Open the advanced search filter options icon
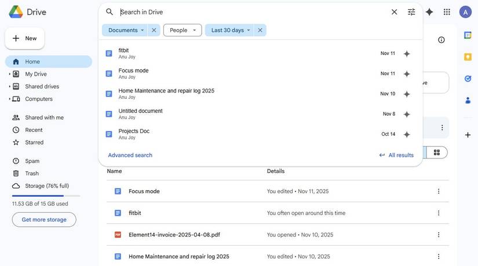 point(411,12)
